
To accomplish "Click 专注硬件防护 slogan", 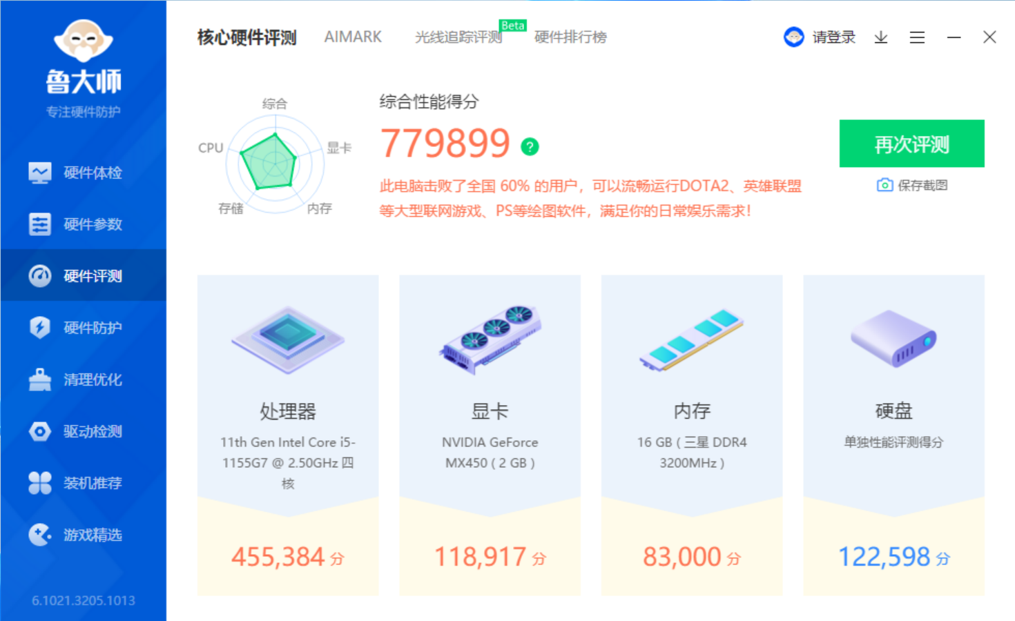I will (x=84, y=112).
